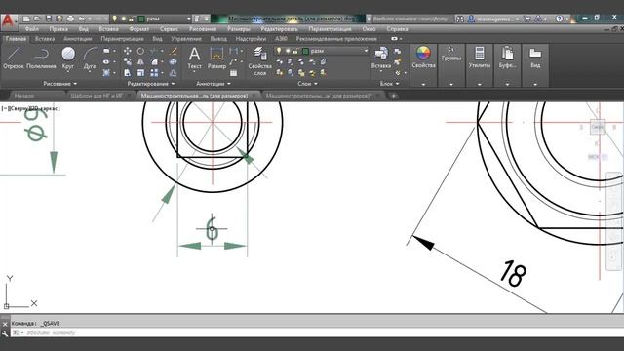The image size is (624, 351).
Task: Open the разм layer dropdown in ribbon
Action: point(366,51)
